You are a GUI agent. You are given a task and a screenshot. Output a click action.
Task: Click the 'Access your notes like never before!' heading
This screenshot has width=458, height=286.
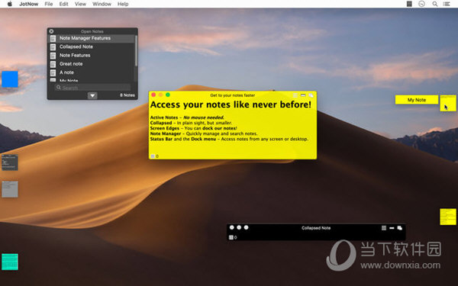(231, 104)
